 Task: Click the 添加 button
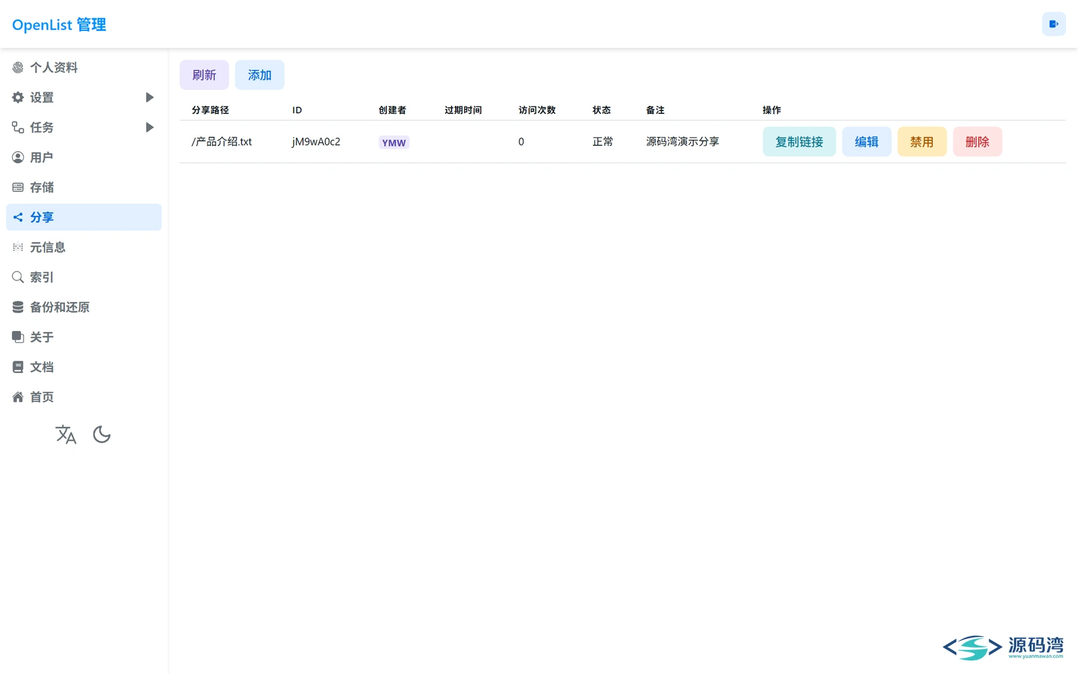(x=259, y=75)
